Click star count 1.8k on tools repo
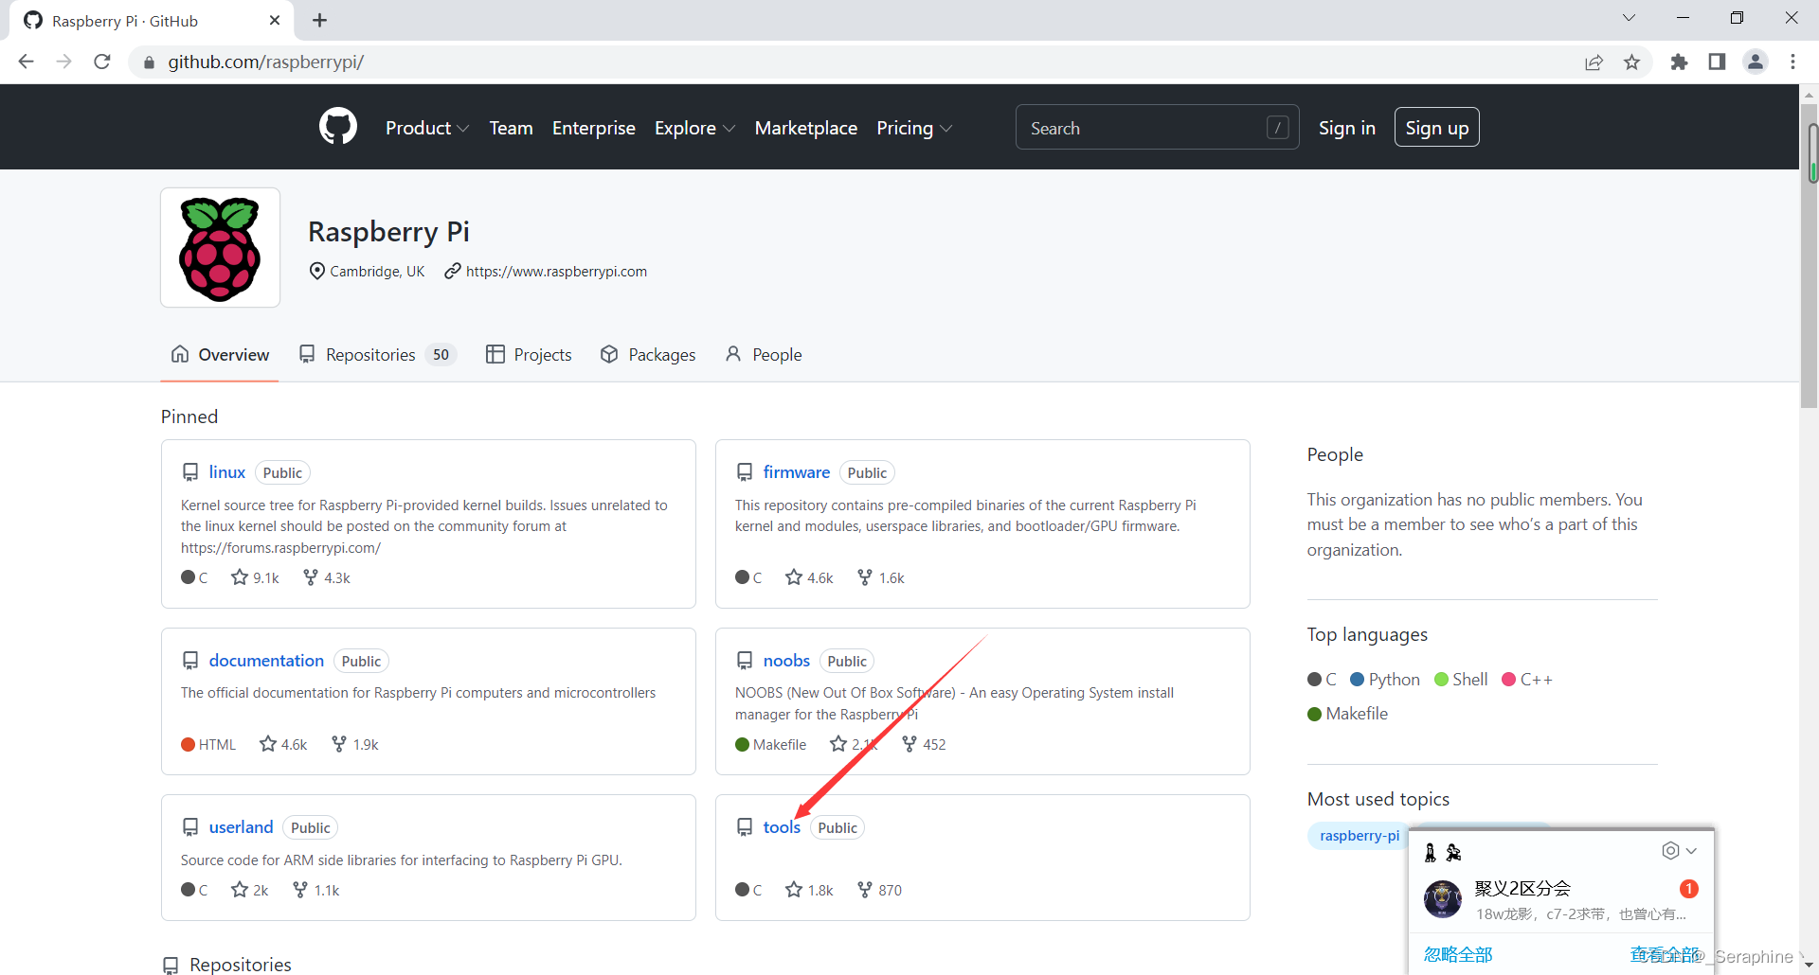 [x=809, y=890]
